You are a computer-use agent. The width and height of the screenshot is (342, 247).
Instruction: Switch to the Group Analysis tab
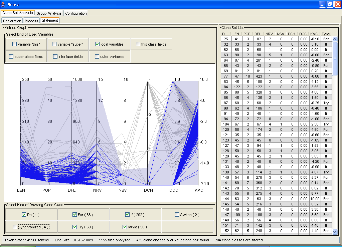click(49, 13)
